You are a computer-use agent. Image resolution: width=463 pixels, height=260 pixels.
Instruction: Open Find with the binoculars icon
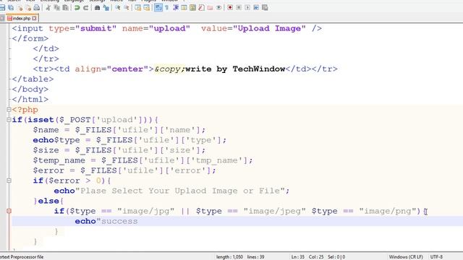97,8
